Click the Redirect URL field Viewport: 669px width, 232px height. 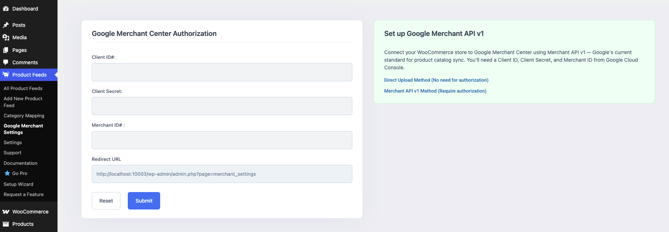[222, 174]
